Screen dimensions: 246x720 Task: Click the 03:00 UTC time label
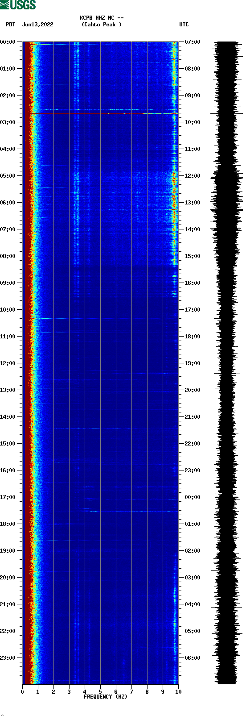point(193,578)
